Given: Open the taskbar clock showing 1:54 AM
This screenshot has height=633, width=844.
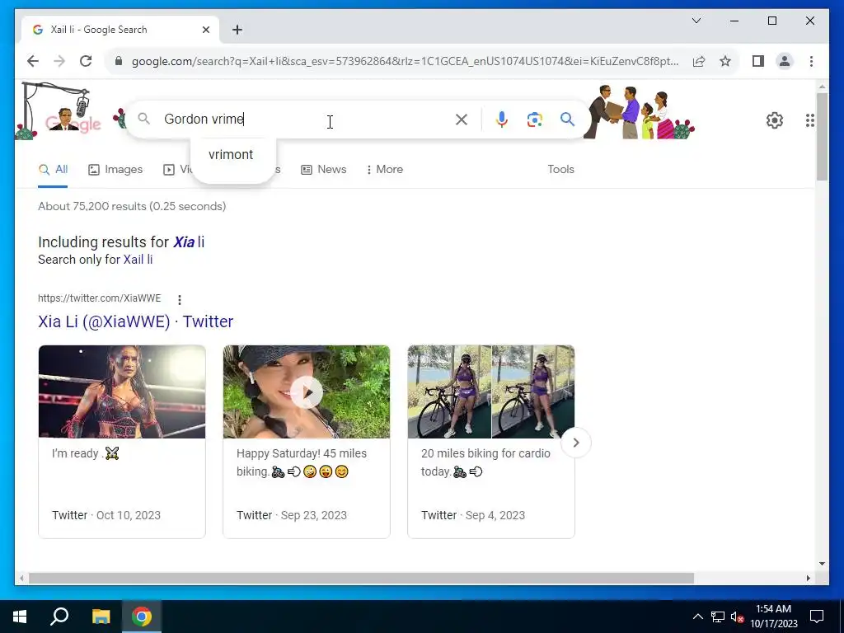Looking at the screenshot, I should (x=773, y=617).
